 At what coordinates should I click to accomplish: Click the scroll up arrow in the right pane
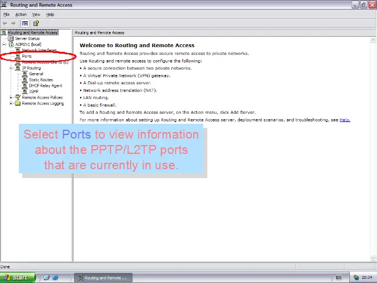373,40
